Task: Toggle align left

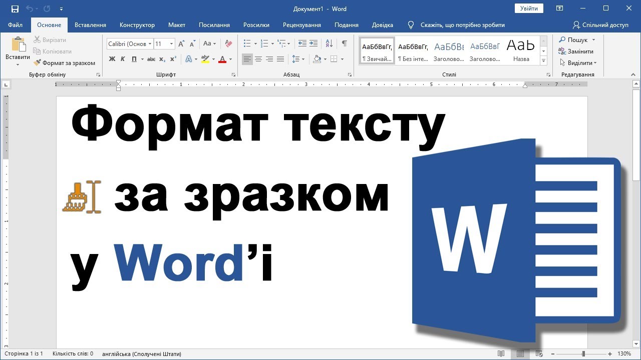Action: click(247, 59)
